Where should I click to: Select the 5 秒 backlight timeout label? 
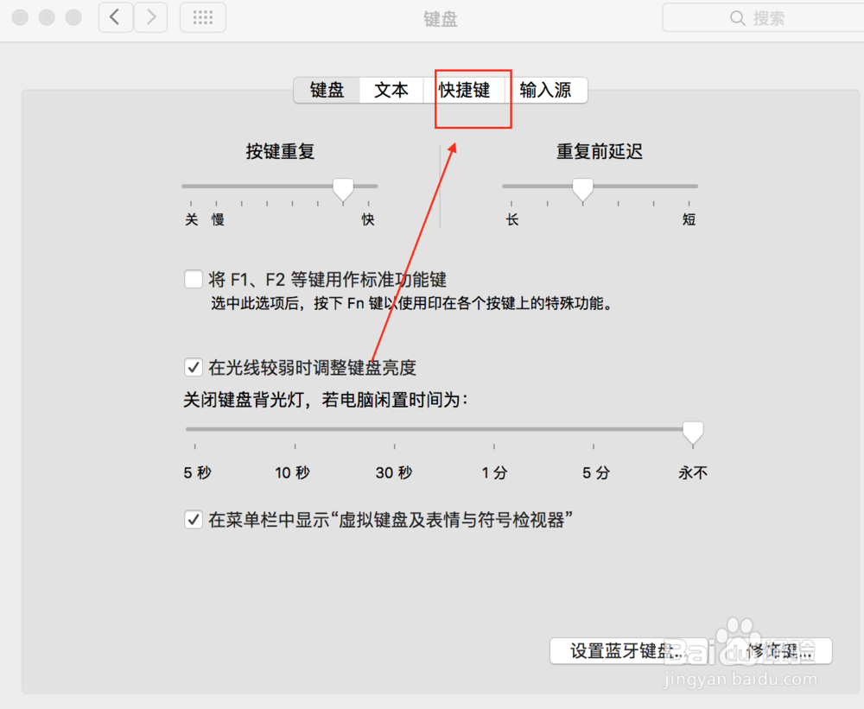click(x=197, y=472)
